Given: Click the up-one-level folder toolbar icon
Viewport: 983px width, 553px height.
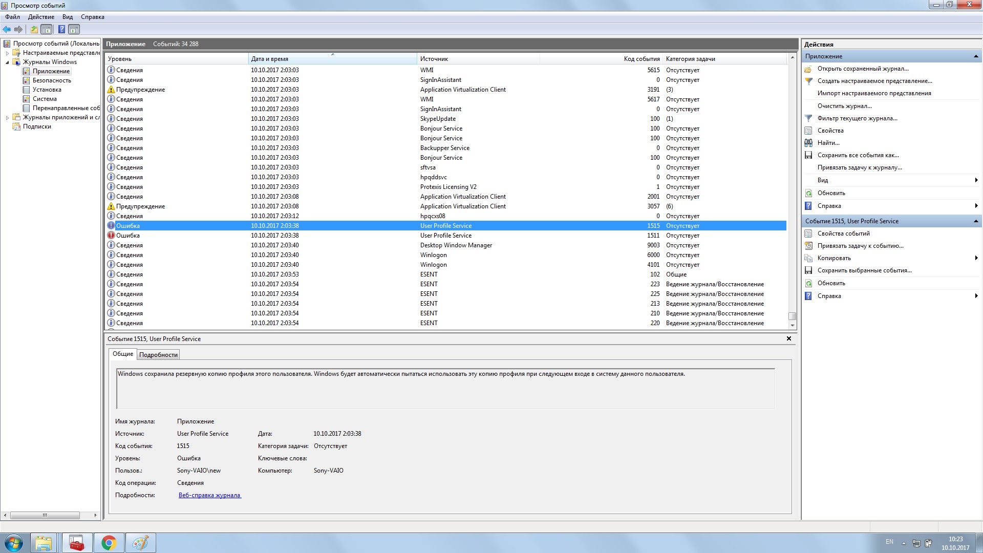Looking at the screenshot, I should point(34,29).
